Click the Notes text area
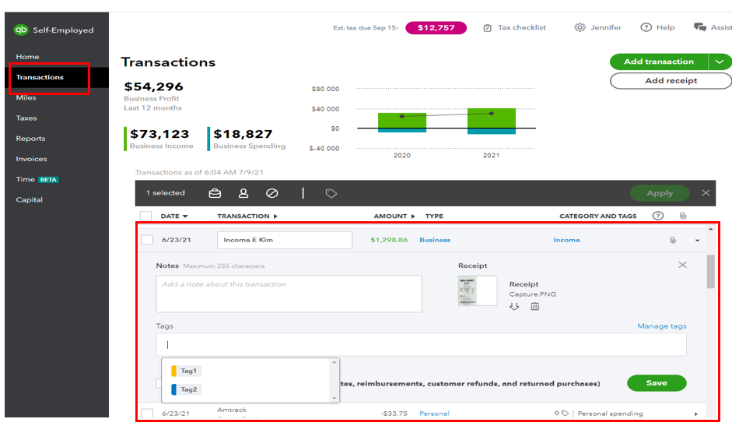 coord(289,294)
